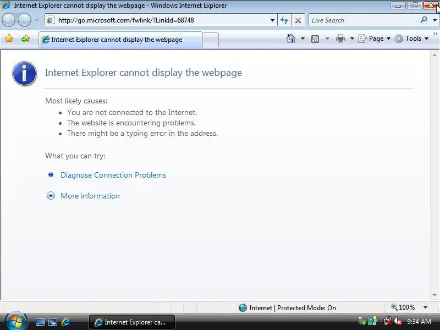Expand the Home button dropdown arrow
This screenshot has height=330, width=440.
(302, 38)
